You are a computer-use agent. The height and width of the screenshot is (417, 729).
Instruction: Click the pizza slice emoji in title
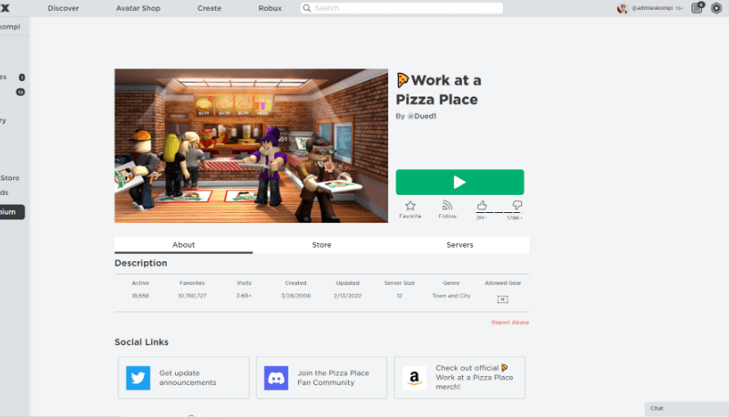[x=403, y=80]
